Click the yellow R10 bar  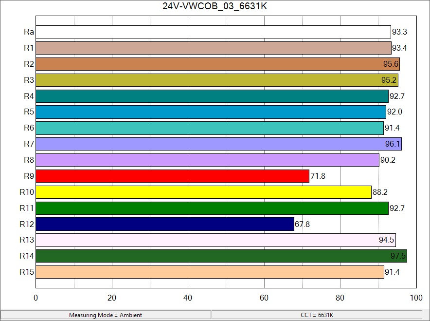point(203,192)
